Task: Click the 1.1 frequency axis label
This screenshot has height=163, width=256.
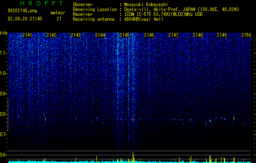Action: [x=4, y=53]
